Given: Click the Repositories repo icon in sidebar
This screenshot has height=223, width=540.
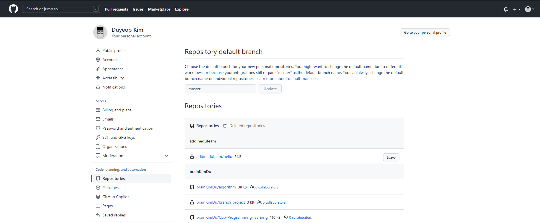Looking at the screenshot, I should tap(98, 178).
